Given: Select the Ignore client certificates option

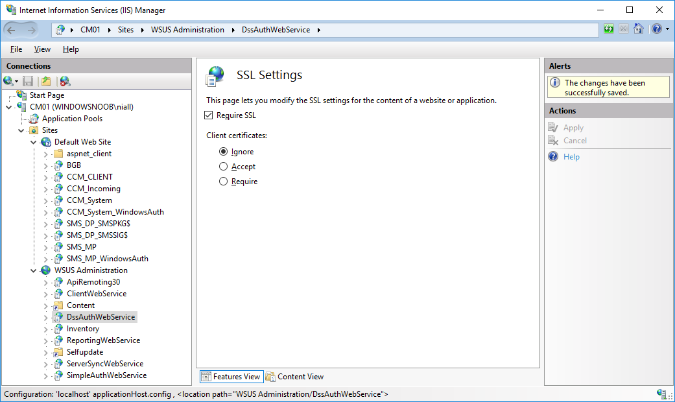Looking at the screenshot, I should pyautogui.click(x=223, y=152).
